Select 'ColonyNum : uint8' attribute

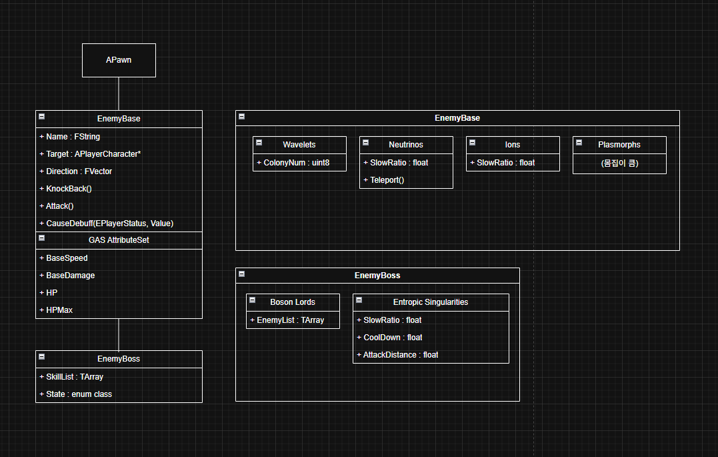[299, 163]
